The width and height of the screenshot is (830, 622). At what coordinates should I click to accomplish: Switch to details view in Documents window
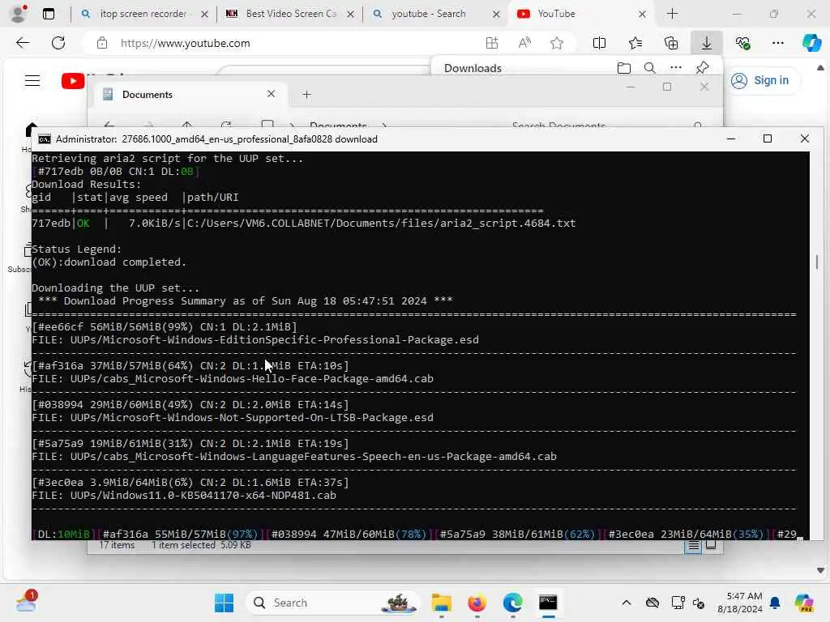click(x=694, y=546)
